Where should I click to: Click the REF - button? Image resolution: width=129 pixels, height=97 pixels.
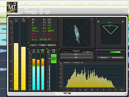click(77, 57)
